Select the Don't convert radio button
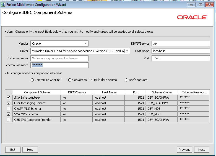The image size is (216, 156). 127,80
